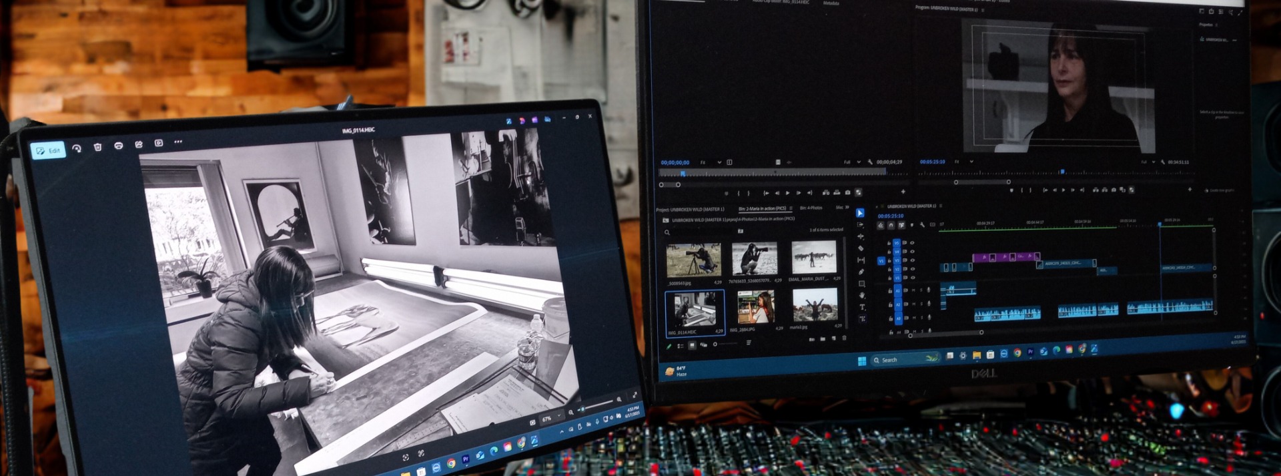1281x476 pixels.
Task: Select the Pen tool in Premiere
Action: click(x=861, y=272)
